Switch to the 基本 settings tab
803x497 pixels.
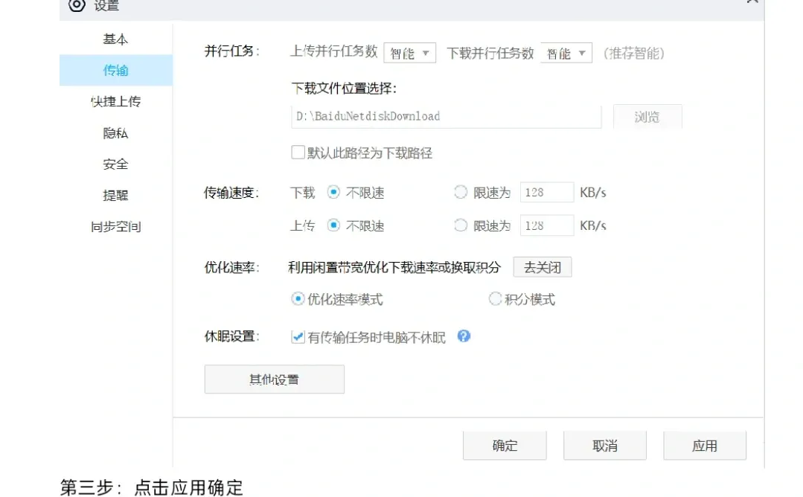pyautogui.click(x=115, y=39)
